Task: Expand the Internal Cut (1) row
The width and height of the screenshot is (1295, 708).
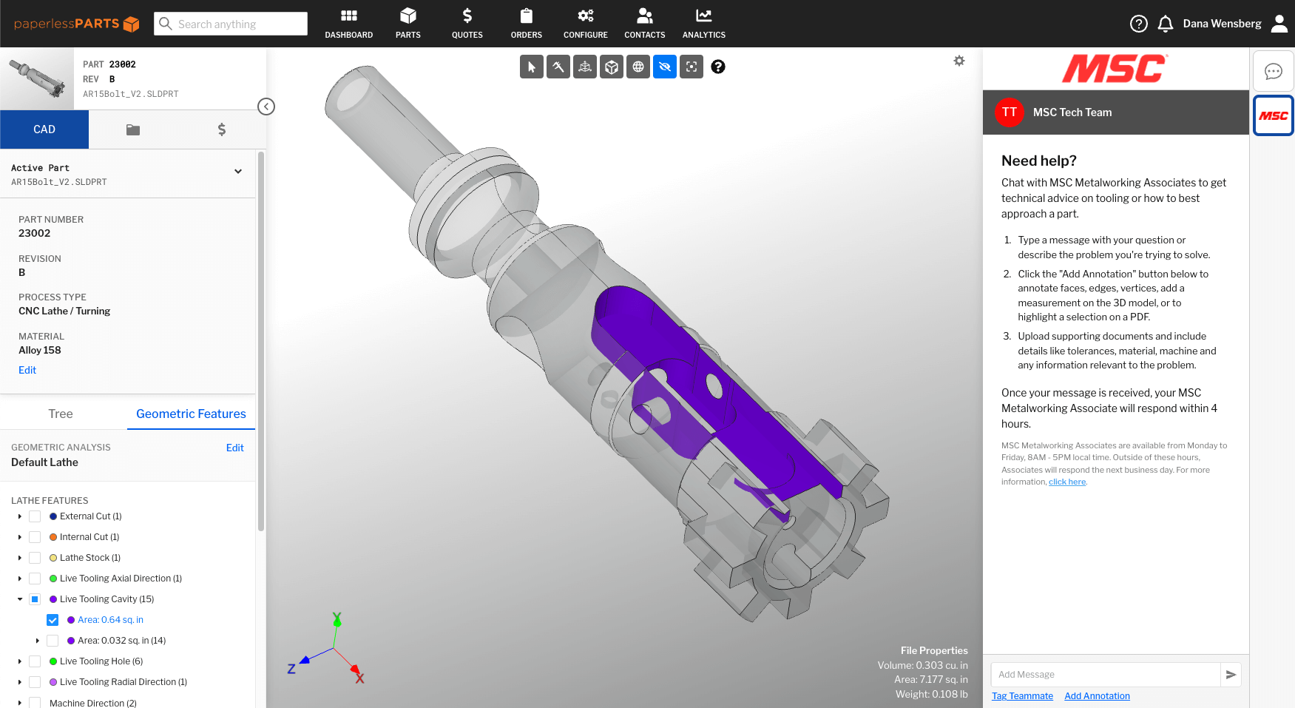Action: (x=20, y=537)
